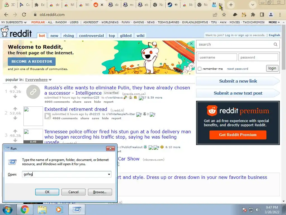Select the top sort tab
The height and width of the screenshot is (215, 286).
click(112, 36)
